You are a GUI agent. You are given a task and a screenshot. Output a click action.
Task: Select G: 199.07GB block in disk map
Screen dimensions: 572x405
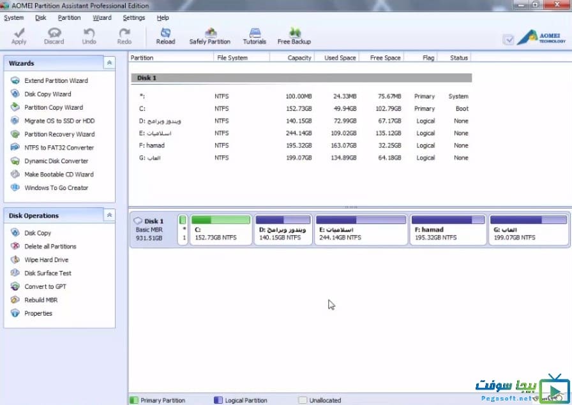[x=529, y=230]
